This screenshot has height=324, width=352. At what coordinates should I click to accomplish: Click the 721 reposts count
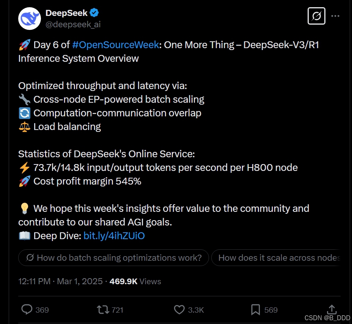click(x=118, y=310)
